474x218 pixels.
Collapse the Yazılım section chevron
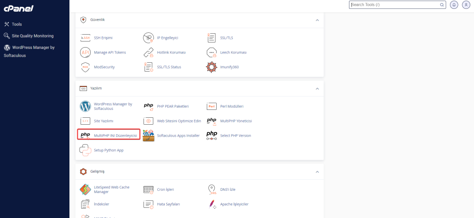point(317,88)
